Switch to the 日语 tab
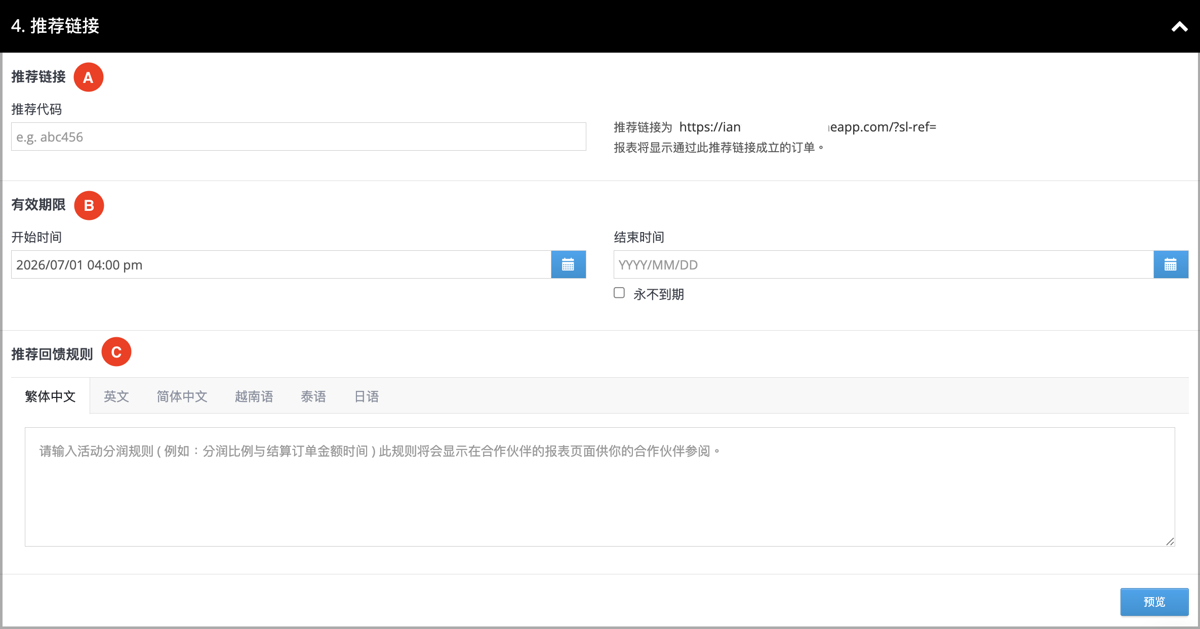Viewport: 1200px width, 629px height. 367,396
